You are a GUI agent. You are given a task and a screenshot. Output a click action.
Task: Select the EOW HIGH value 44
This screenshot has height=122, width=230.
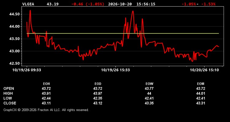(149, 93)
